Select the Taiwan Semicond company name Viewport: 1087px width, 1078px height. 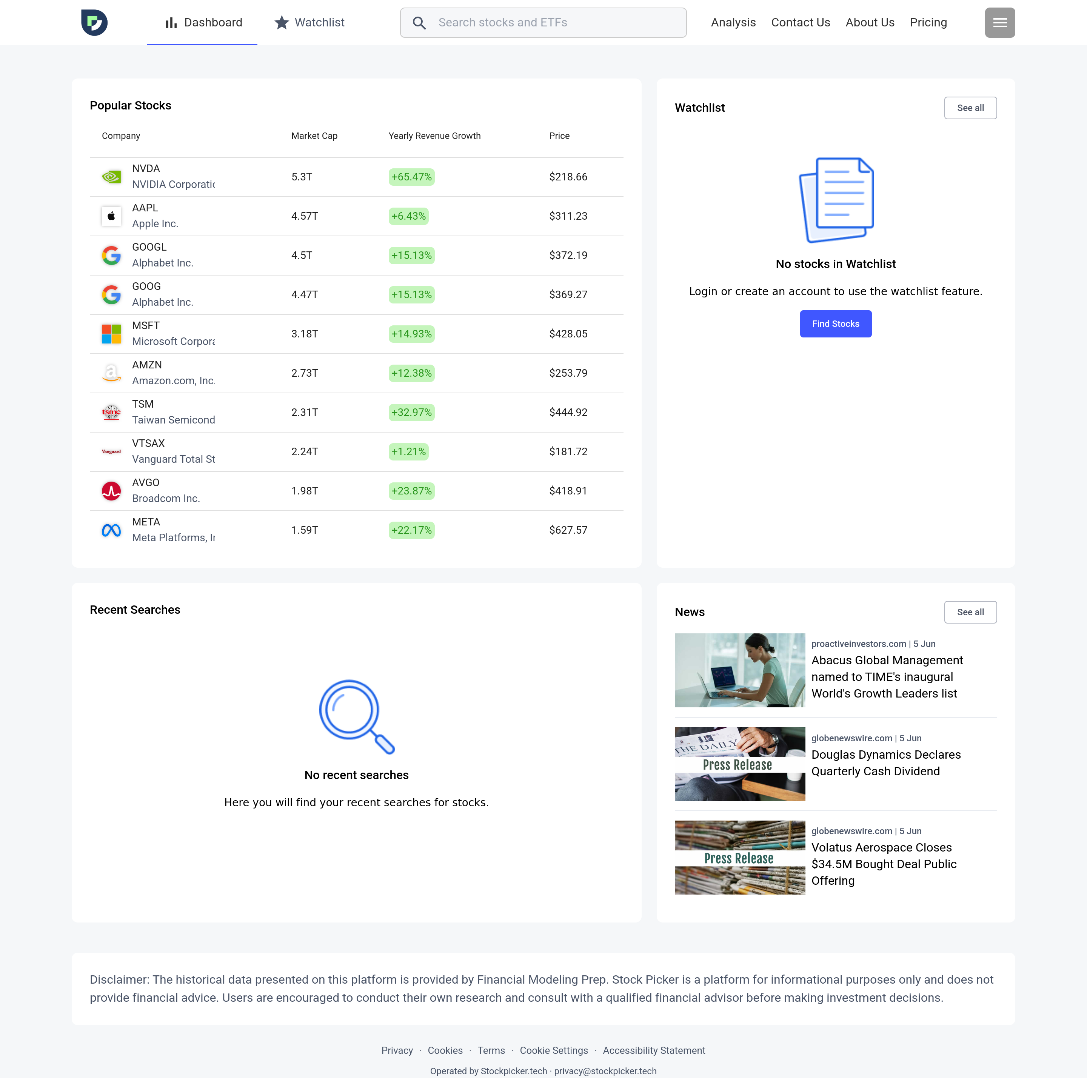pyautogui.click(x=173, y=420)
